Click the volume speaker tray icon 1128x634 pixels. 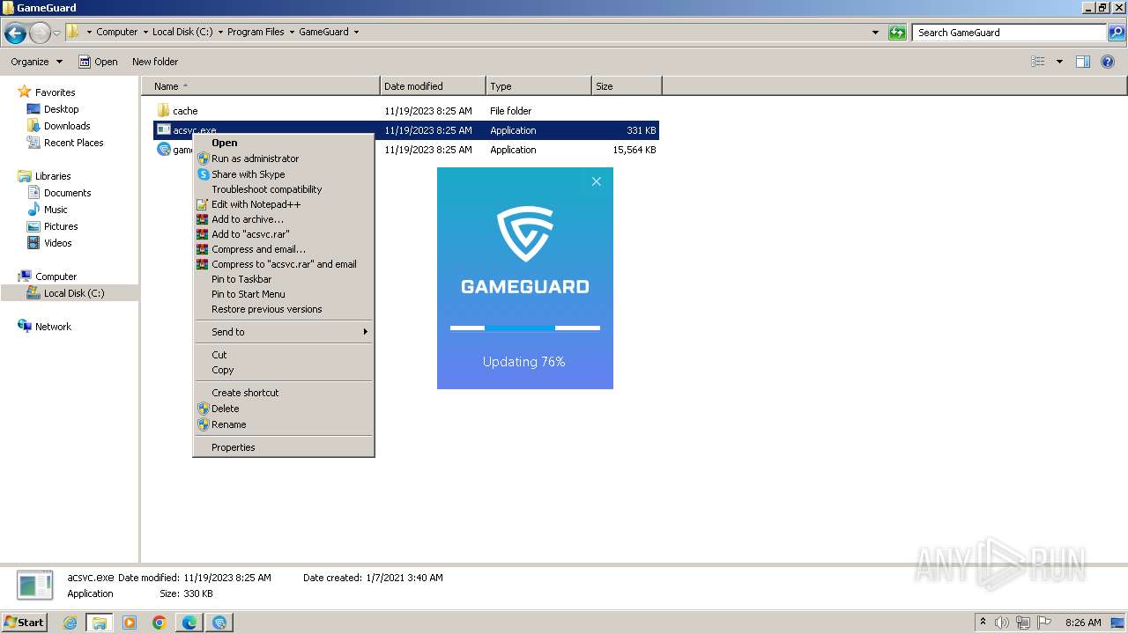click(1002, 623)
